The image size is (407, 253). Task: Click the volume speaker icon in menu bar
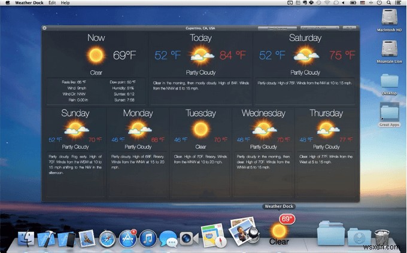pos(343,2)
